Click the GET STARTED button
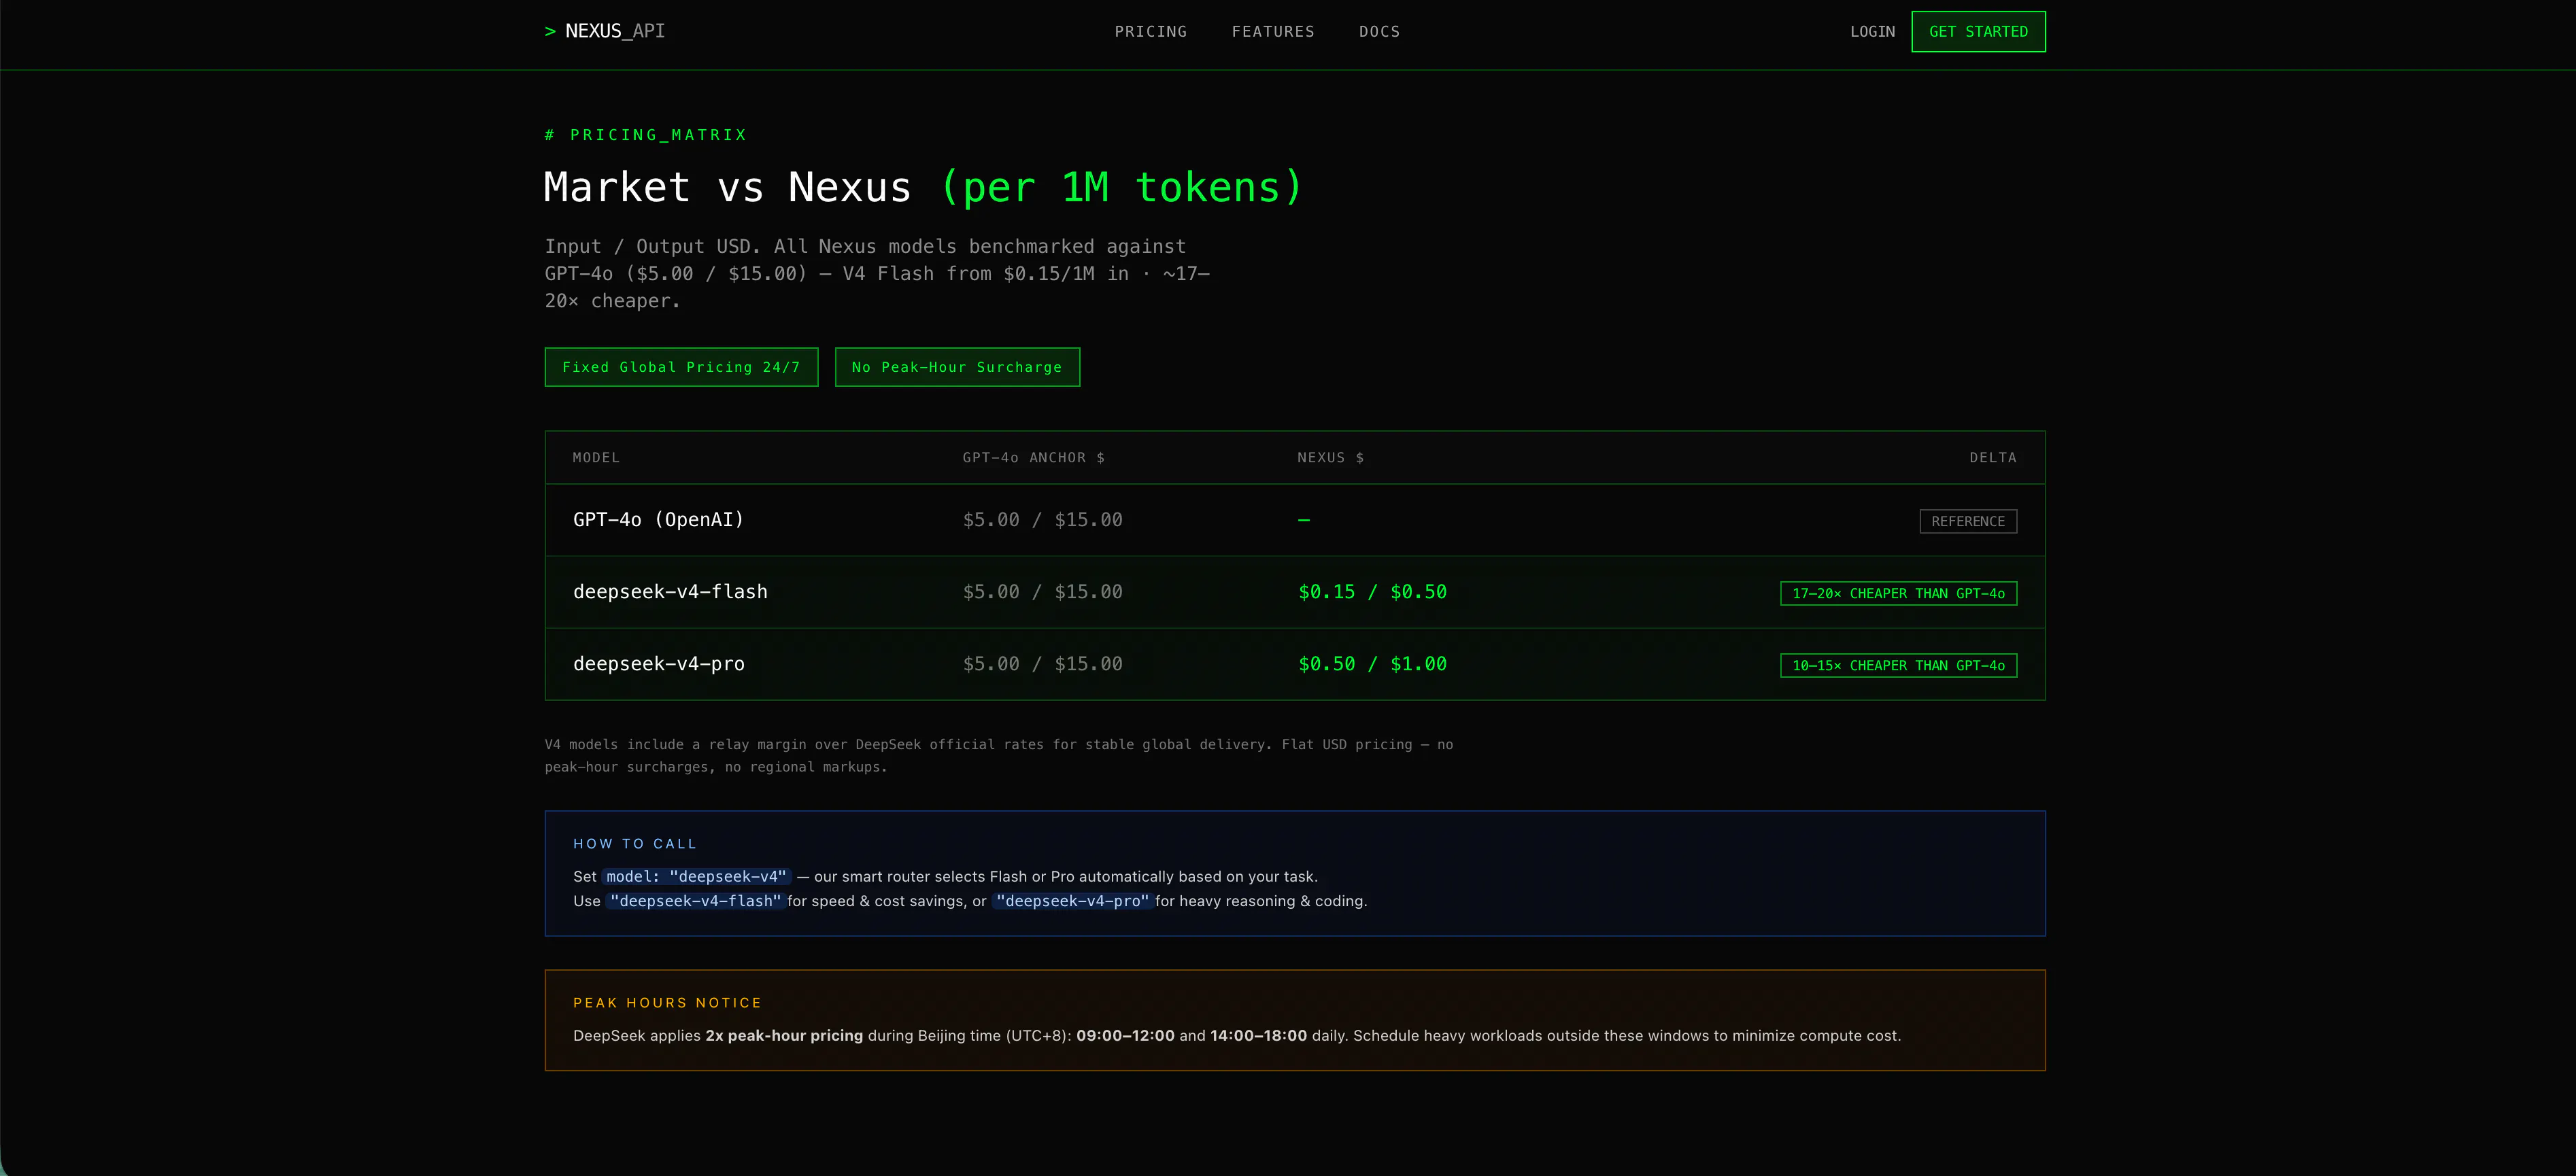The height and width of the screenshot is (1176, 2576). click(1978, 32)
